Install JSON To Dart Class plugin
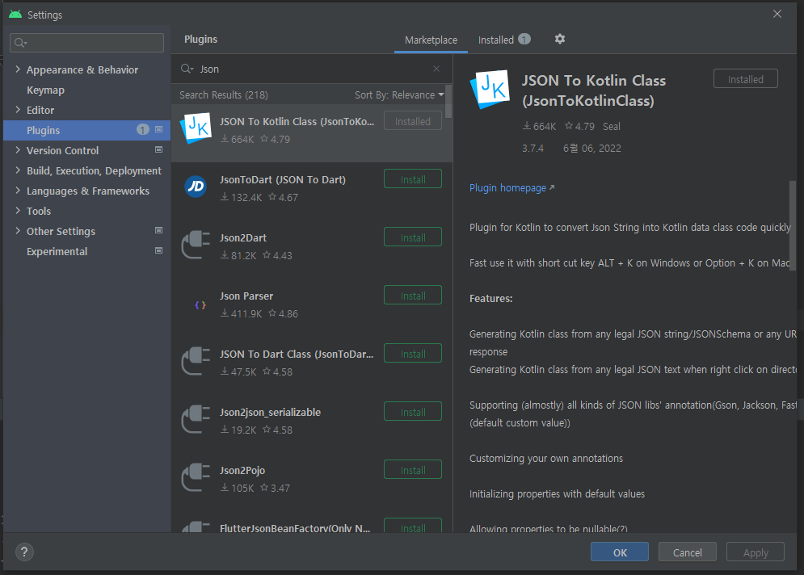The height and width of the screenshot is (575, 804). coord(413,354)
